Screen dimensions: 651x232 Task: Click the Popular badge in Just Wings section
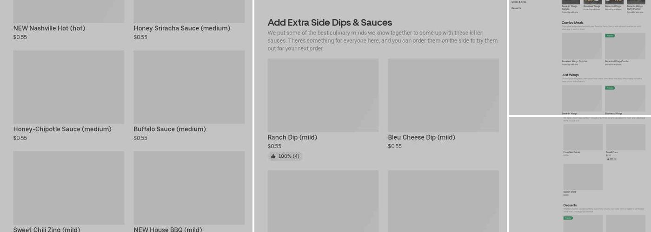[x=610, y=88]
